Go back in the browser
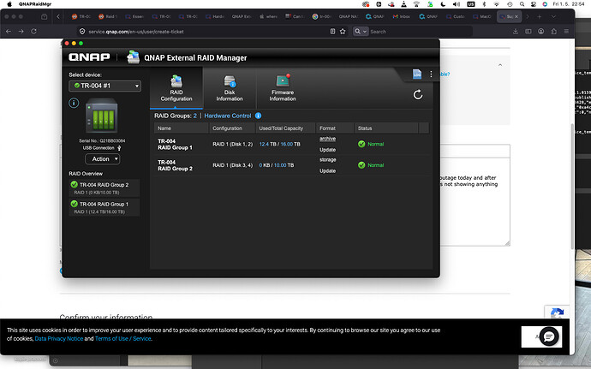The image size is (591, 369). [x=9, y=32]
